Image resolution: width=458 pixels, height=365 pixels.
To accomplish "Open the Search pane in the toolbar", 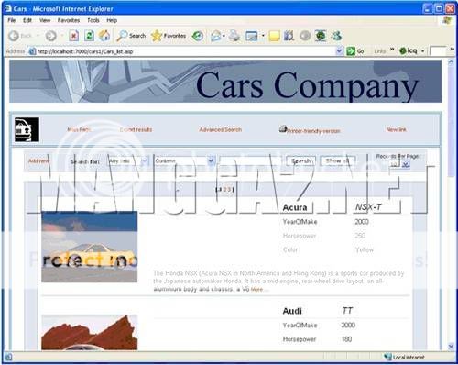I will pyautogui.click(x=131, y=36).
